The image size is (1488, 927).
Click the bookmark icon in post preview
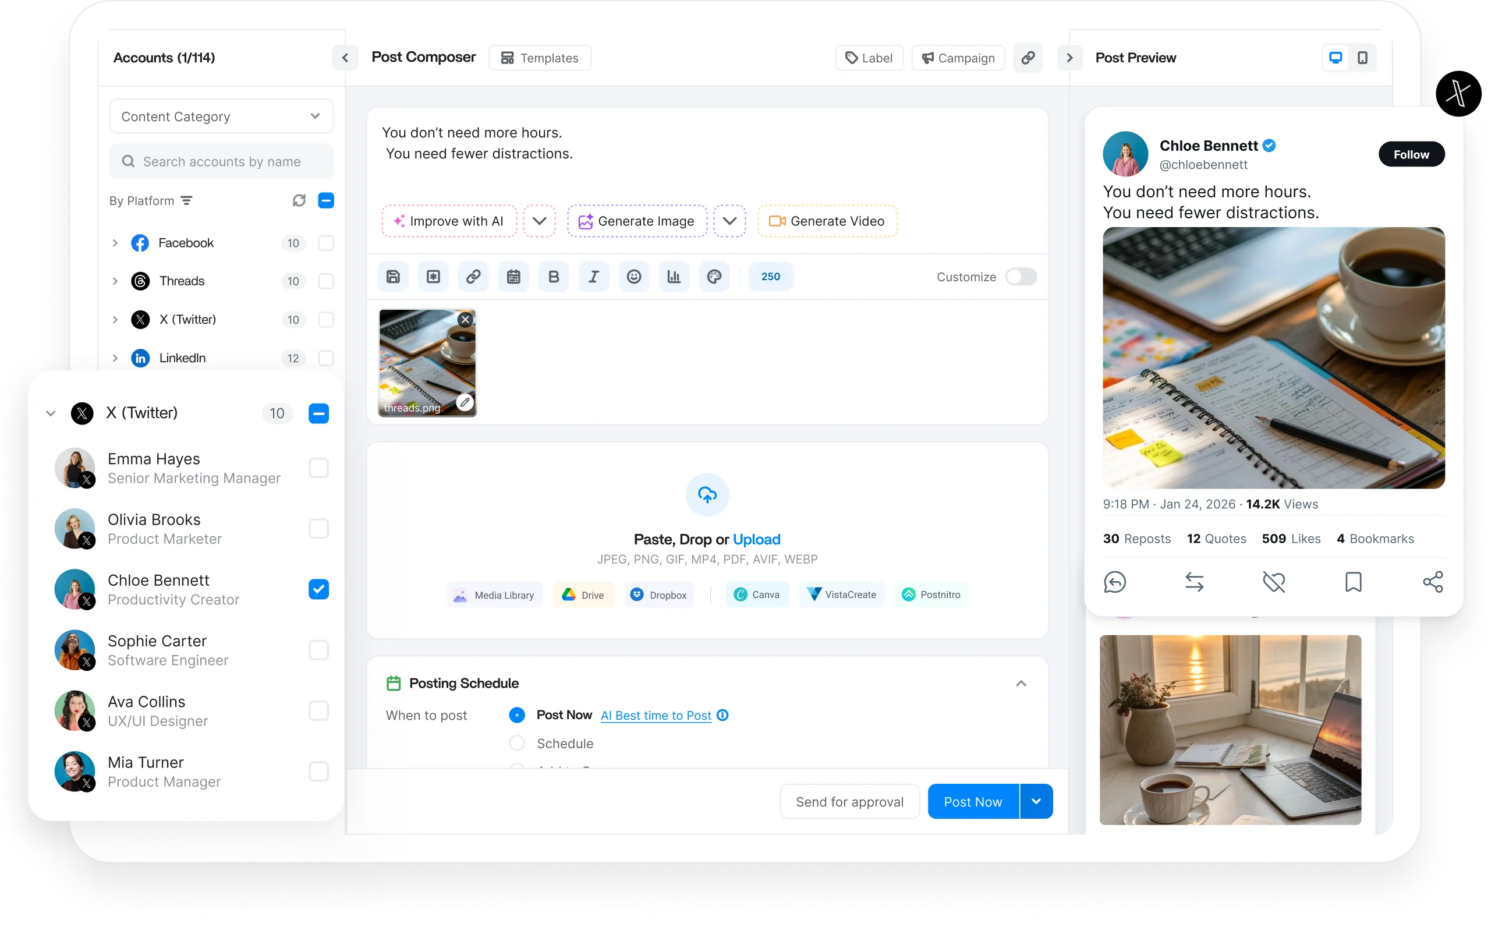click(x=1353, y=582)
